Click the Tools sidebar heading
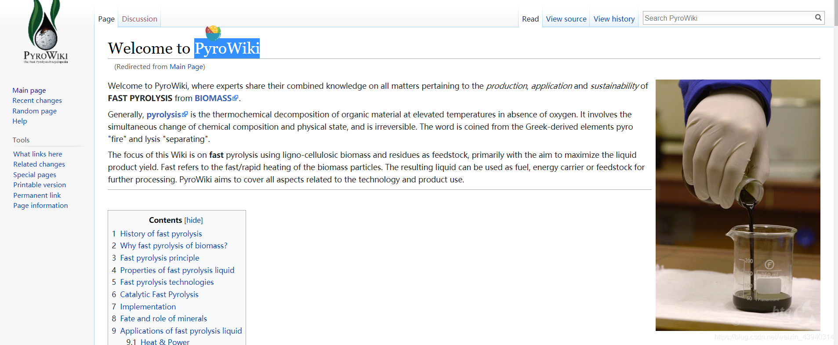Image resolution: width=838 pixels, height=345 pixels. pos(21,140)
